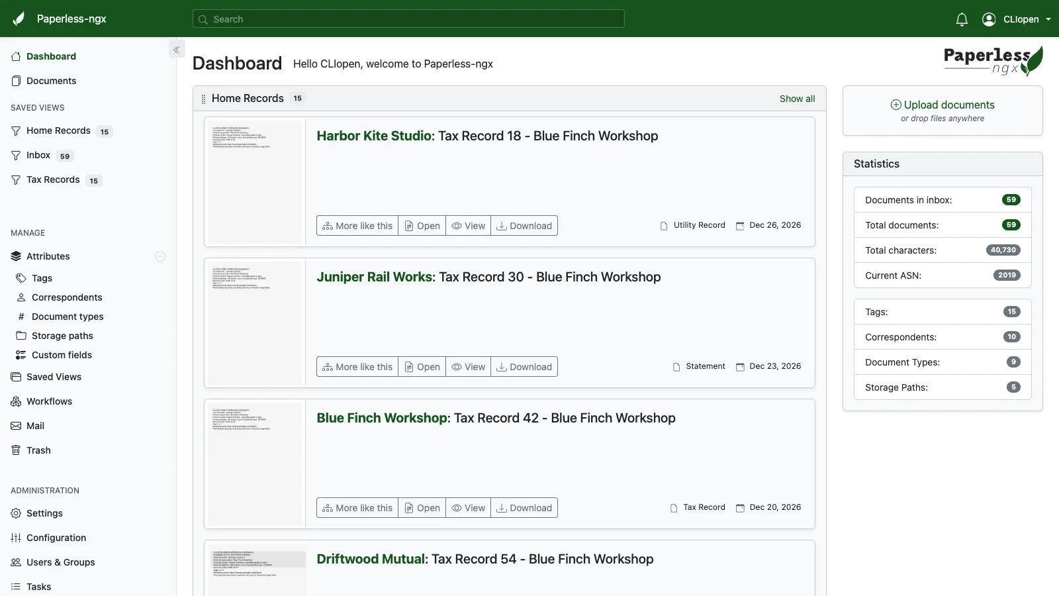
Task: Click the Trash bin icon
Action: point(16,450)
